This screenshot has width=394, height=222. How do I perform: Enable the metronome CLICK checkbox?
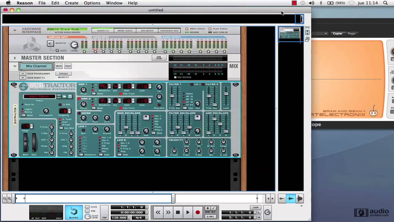[87, 207]
